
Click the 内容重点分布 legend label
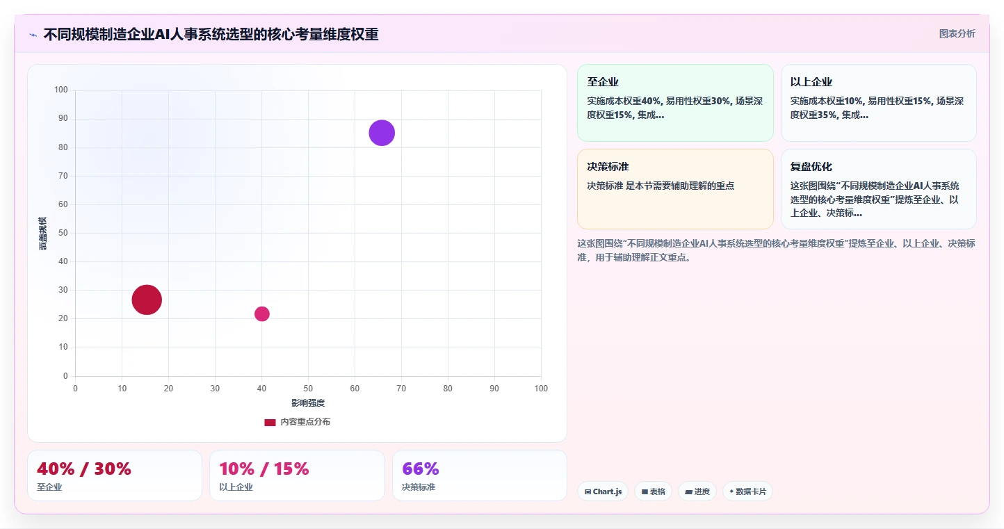(305, 422)
